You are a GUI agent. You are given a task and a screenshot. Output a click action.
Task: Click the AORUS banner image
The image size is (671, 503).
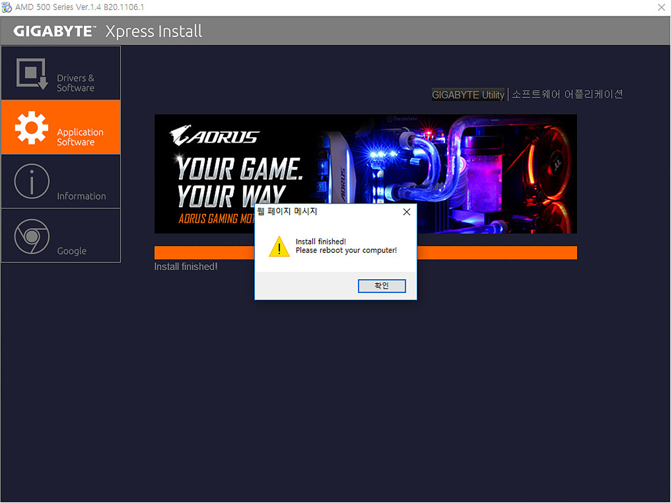(x=366, y=174)
